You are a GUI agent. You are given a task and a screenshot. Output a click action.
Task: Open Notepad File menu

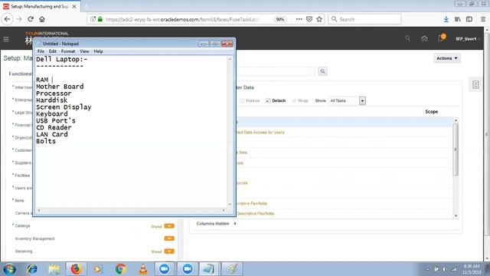coord(41,51)
